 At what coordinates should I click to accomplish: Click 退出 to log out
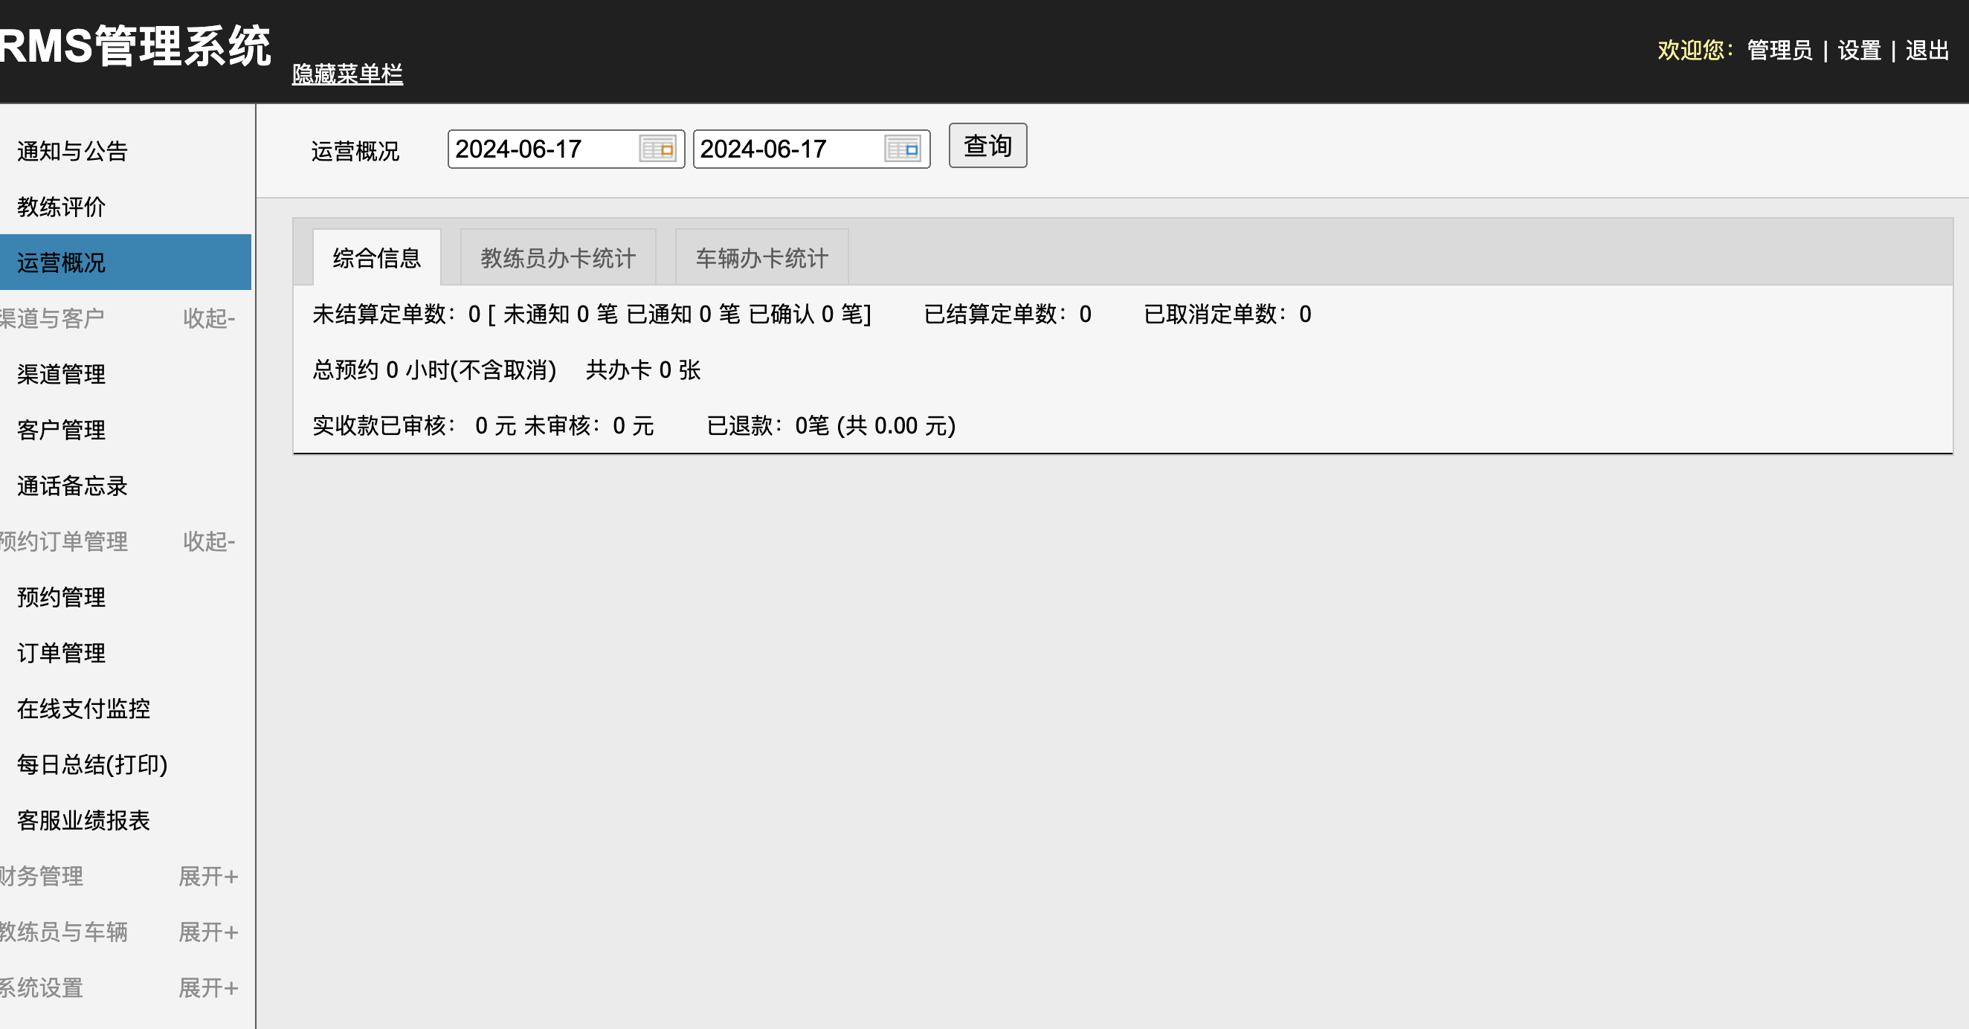click(1926, 51)
